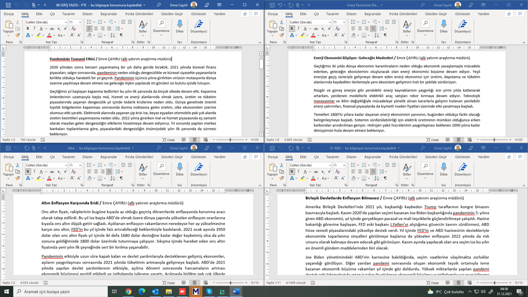Image resolution: width=528 pixels, height=297 pixels.
Task: Save the 00 GİRİŞ YAZISI document
Action: [x=8, y=5]
